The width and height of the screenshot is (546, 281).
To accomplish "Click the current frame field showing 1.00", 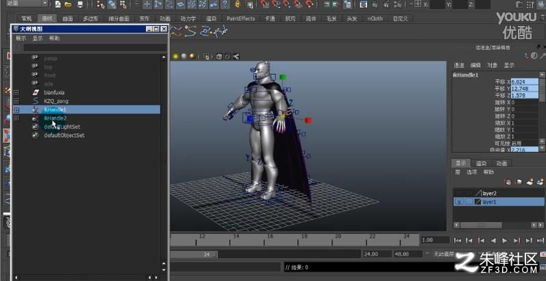I will click(x=435, y=240).
